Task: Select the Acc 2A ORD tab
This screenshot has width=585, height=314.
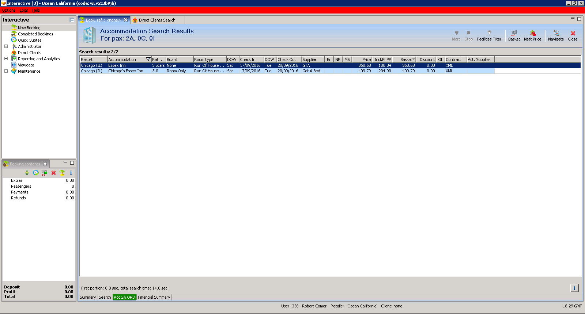Action: tap(124, 297)
